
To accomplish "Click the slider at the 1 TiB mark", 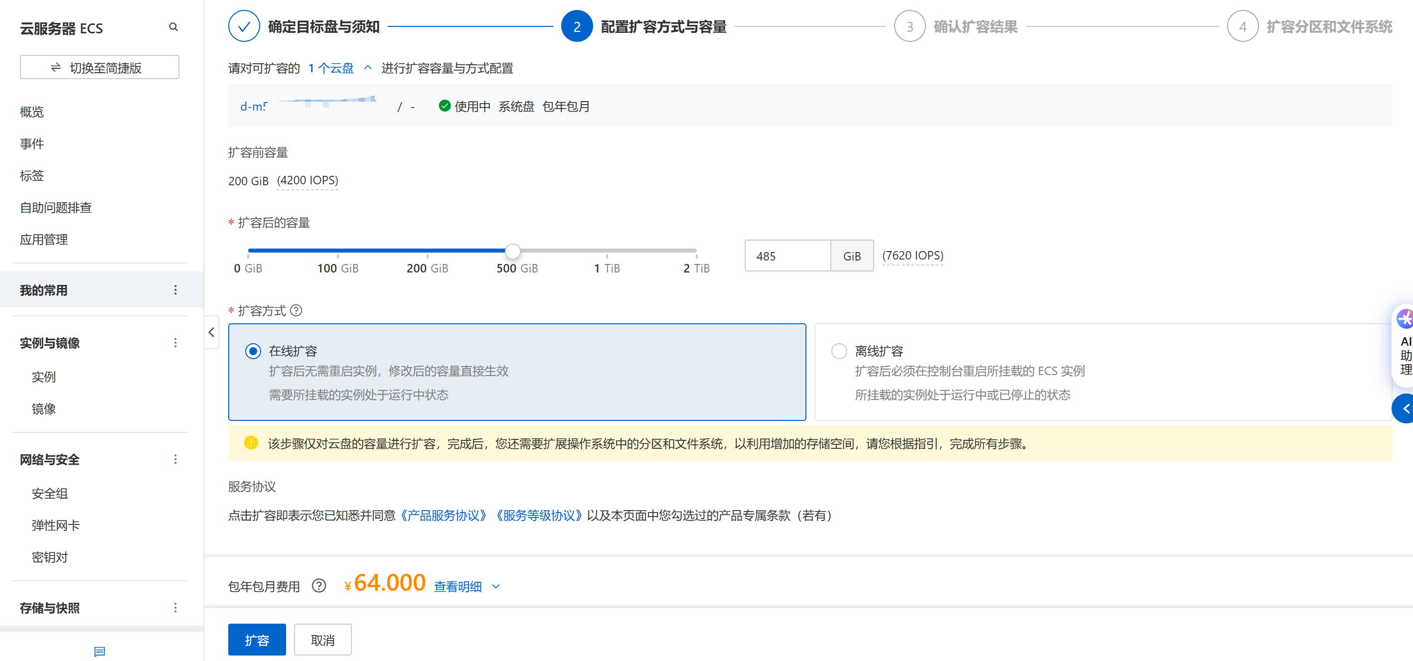I will 607,251.
